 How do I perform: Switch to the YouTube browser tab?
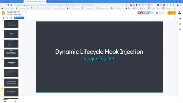point(12,2)
